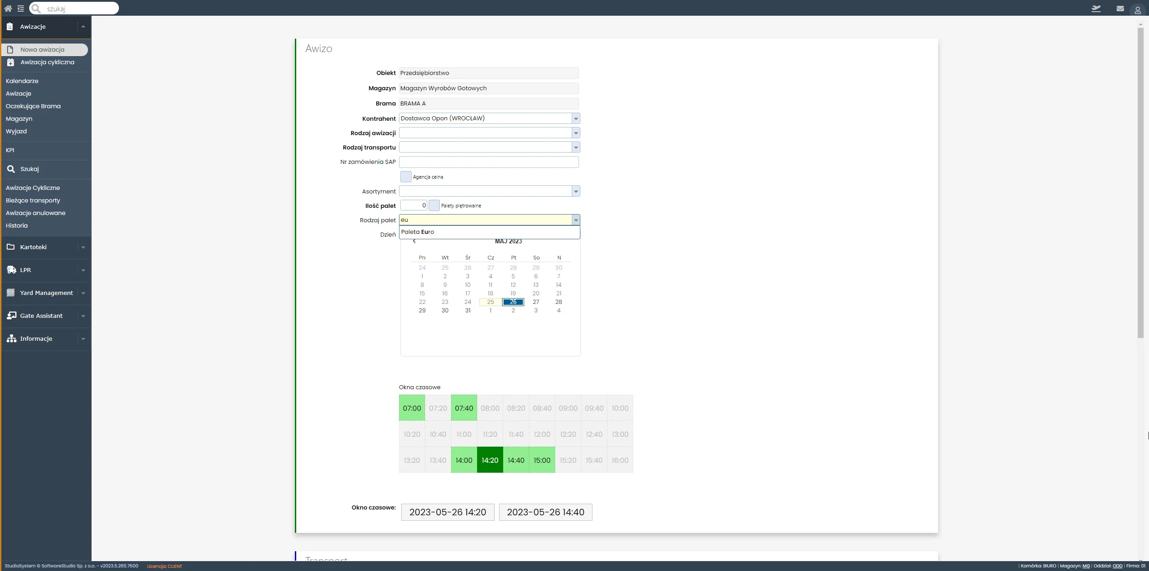
Task: Pick day 27 in May calendar
Action: tap(535, 302)
